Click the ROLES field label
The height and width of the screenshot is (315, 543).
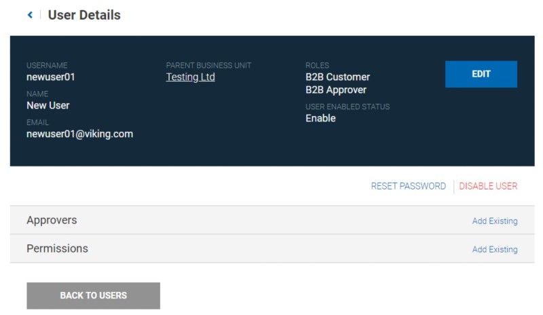[317, 66]
